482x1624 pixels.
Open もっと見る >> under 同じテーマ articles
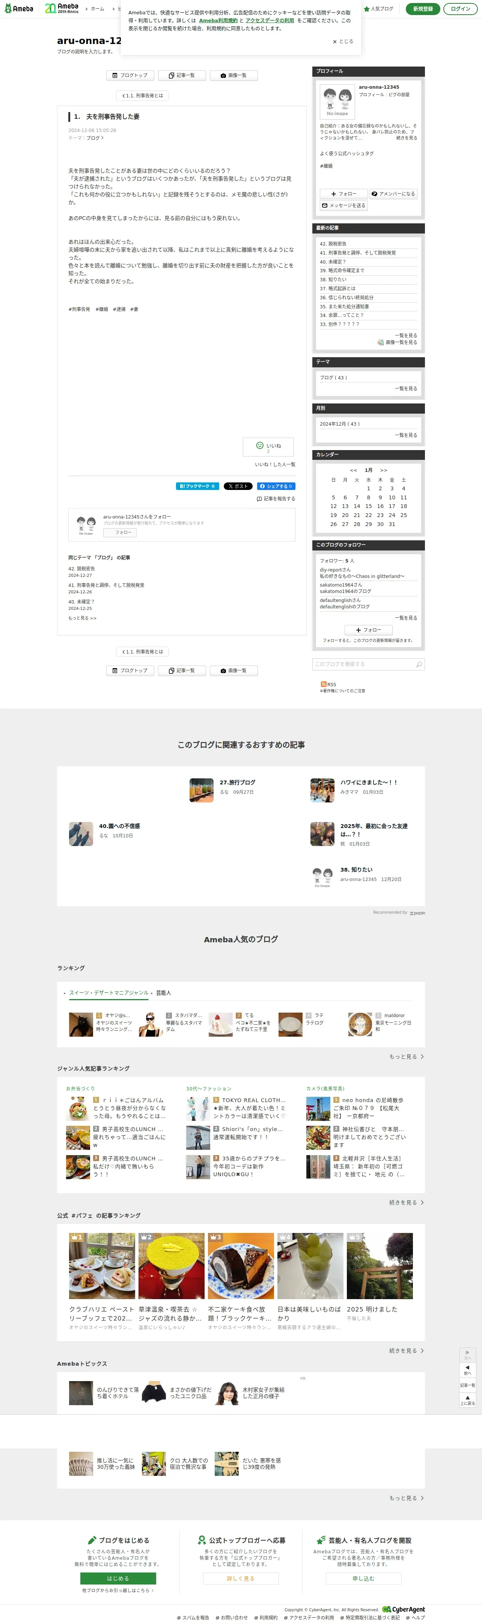point(83,618)
